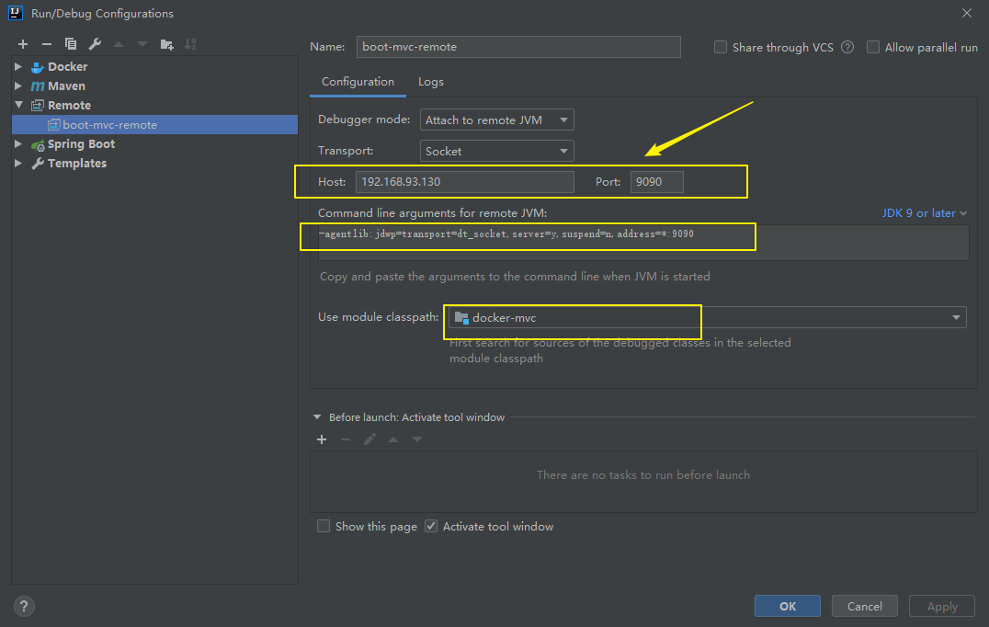The height and width of the screenshot is (627, 989).
Task: Move configuration up arrow in top toolbar
Action: pyautogui.click(x=119, y=44)
